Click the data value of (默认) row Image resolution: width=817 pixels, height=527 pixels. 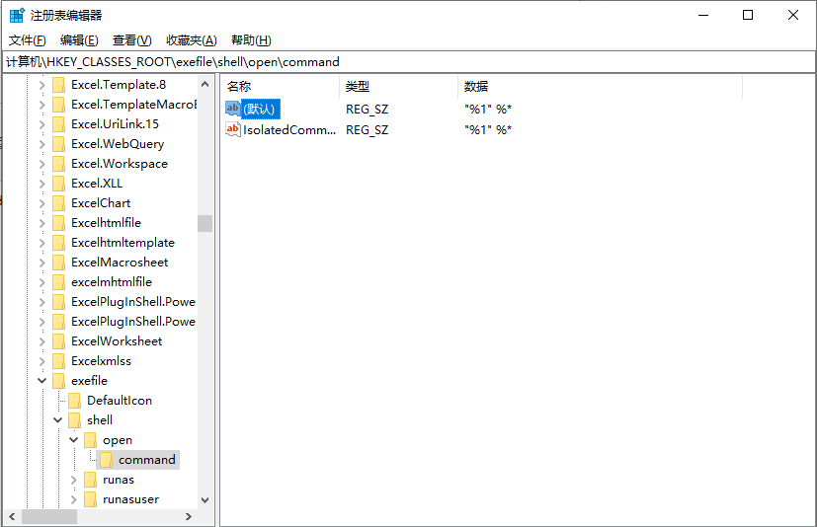[x=488, y=109]
